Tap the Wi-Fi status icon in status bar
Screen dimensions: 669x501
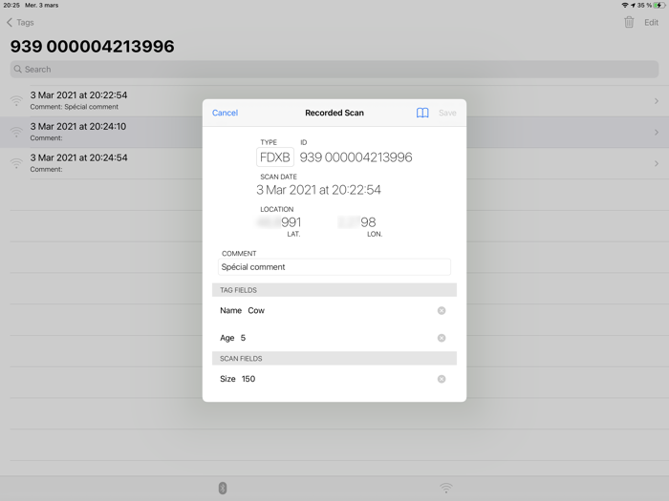coord(625,5)
